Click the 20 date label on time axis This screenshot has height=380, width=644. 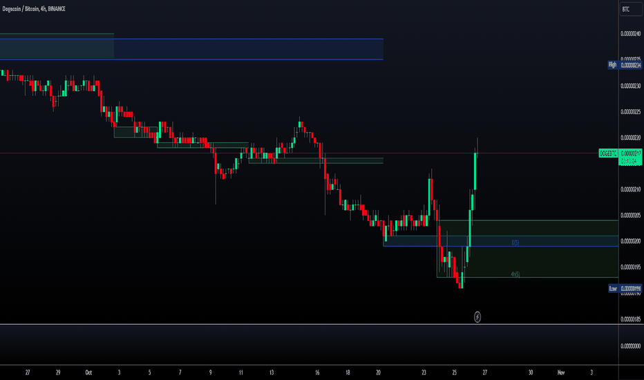tap(378, 372)
